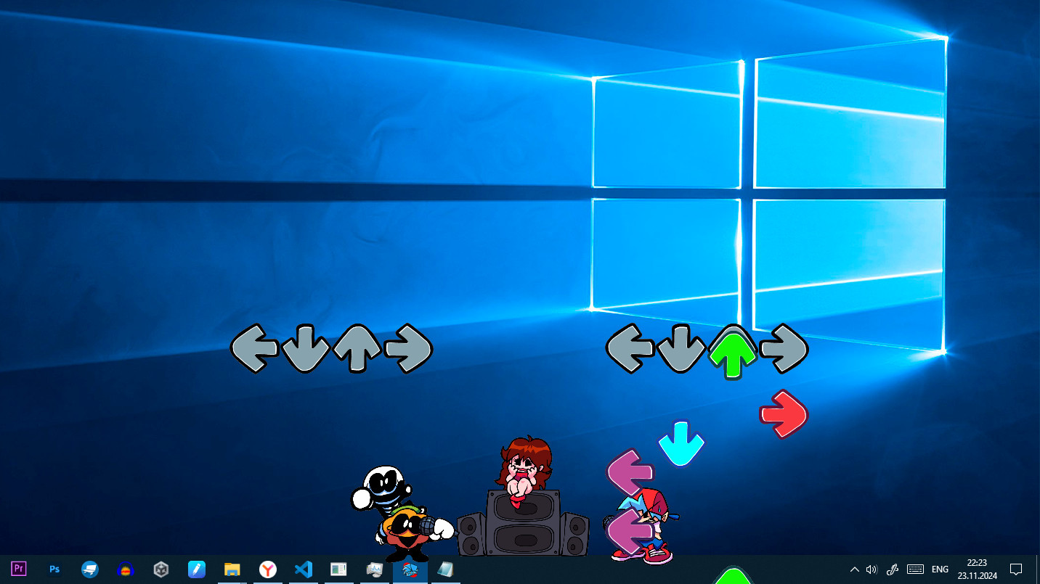Open Adobe Premiere Pro from the taskbar
Image resolution: width=1040 pixels, height=584 pixels.
click(x=18, y=569)
